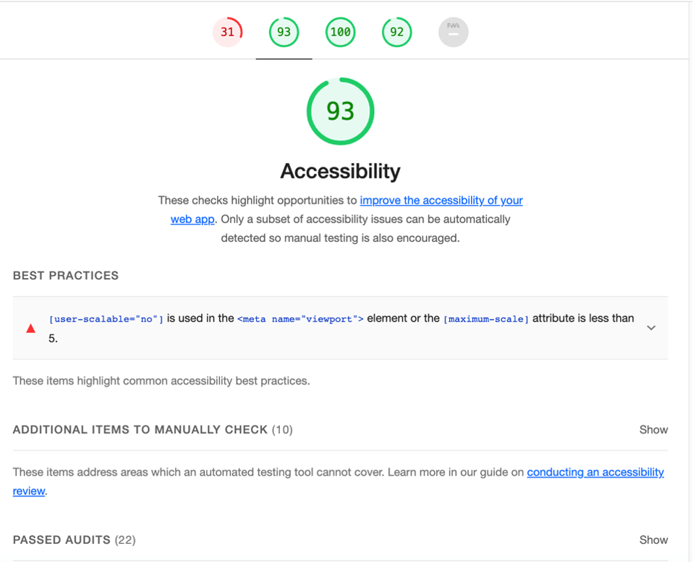Show additional items to manually check
This screenshot has height=564, width=696.
pyautogui.click(x=653, y=430)
